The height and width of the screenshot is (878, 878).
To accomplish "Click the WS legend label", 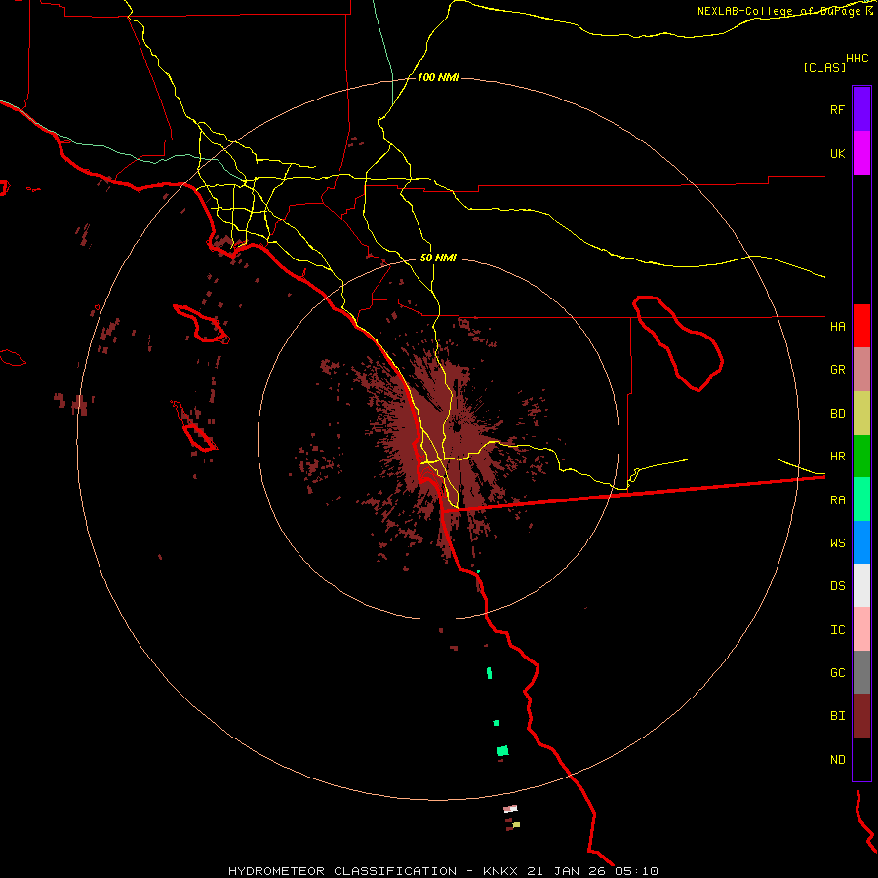I will tap(837, 542).
